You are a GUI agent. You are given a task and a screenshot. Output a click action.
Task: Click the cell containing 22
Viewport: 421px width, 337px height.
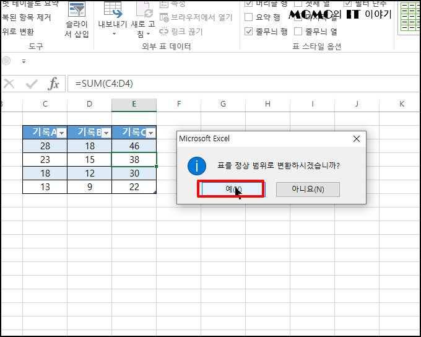134,186
